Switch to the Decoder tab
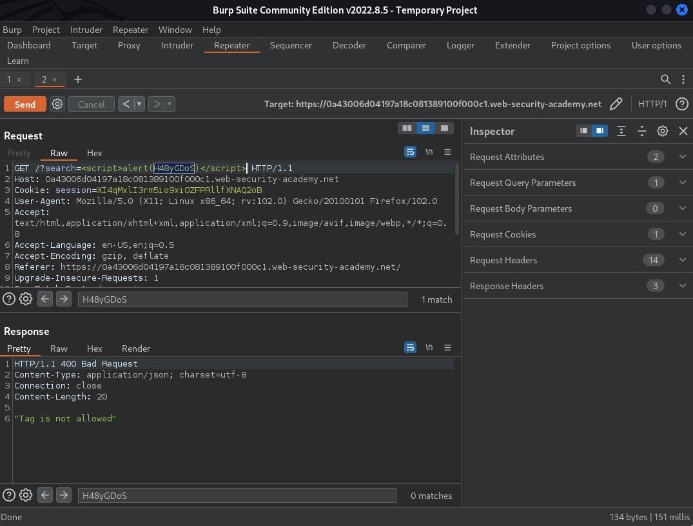Screen dimensions: 693x526 pos(349,45)
